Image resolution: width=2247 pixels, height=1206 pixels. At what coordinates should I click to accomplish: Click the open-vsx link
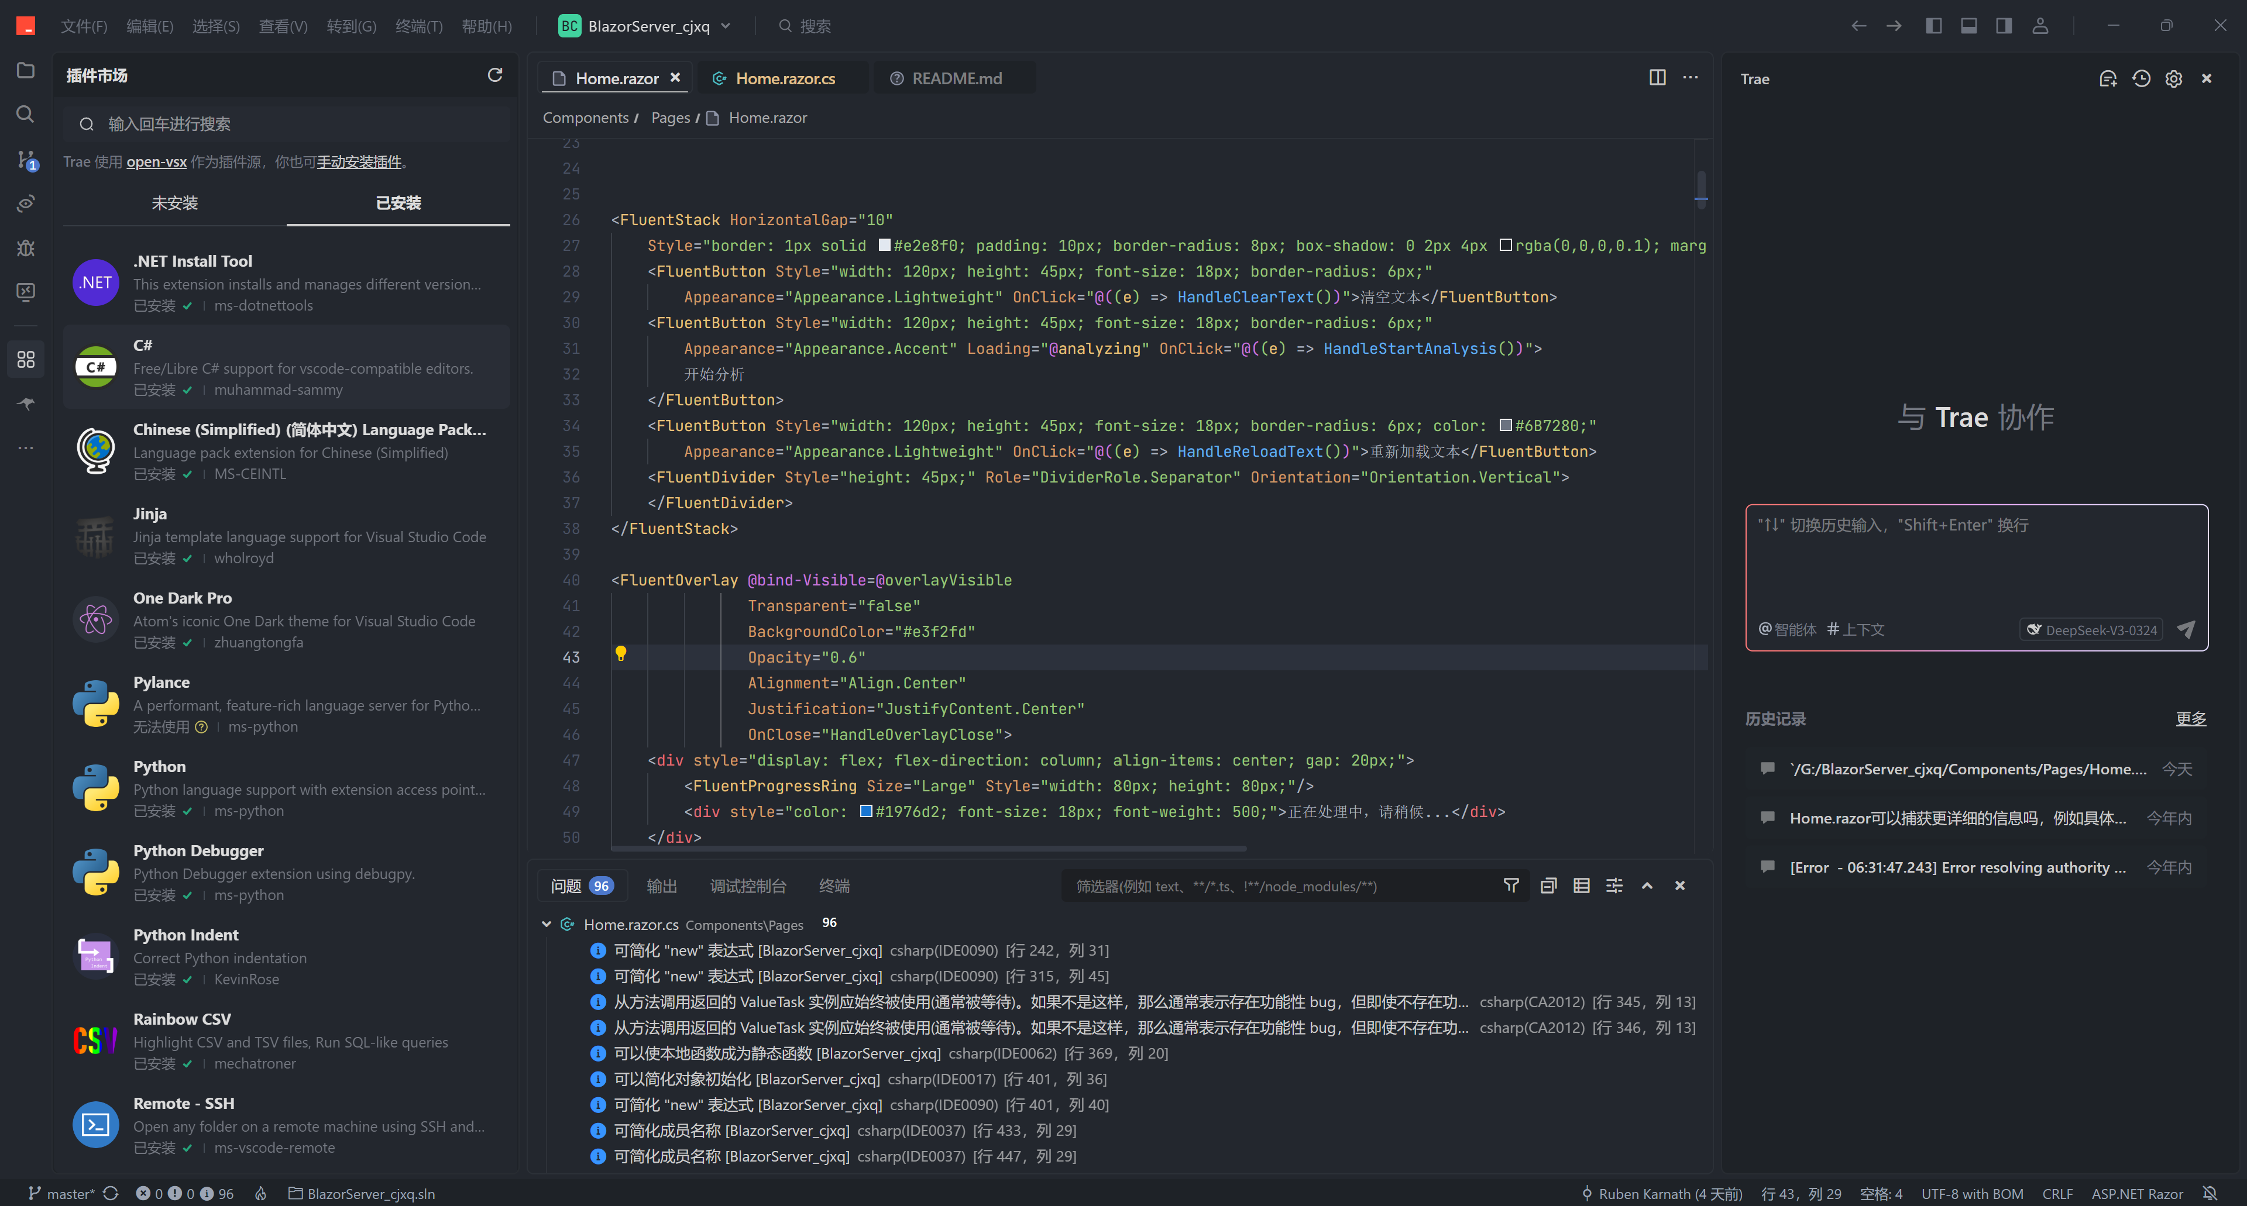(x=156, y=161)
